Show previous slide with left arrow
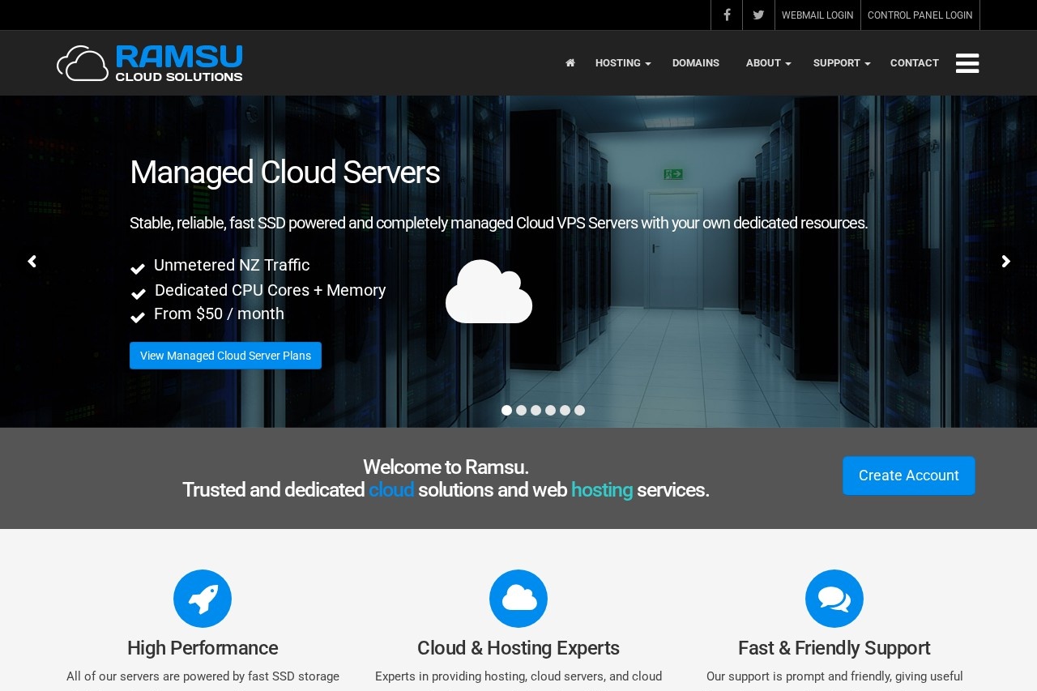1037x691 pixels. pyautogui.click(x=32, y=262)
